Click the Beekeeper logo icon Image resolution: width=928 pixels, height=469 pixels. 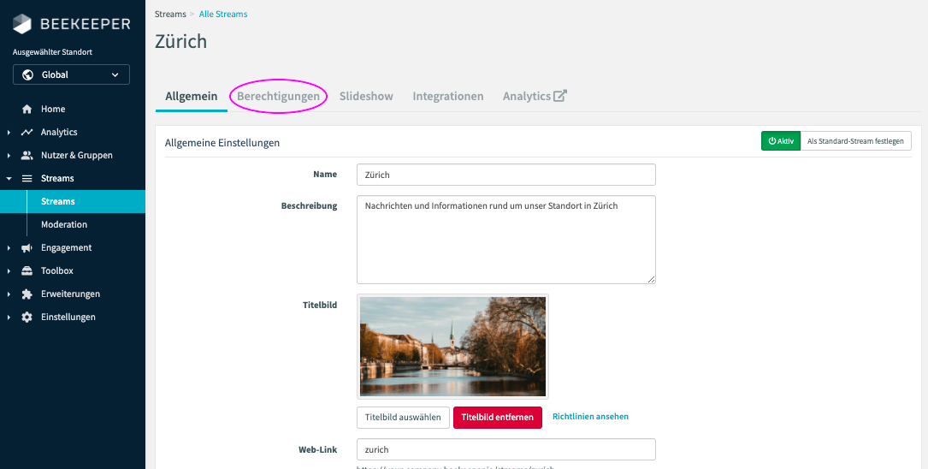click(22, 24)
